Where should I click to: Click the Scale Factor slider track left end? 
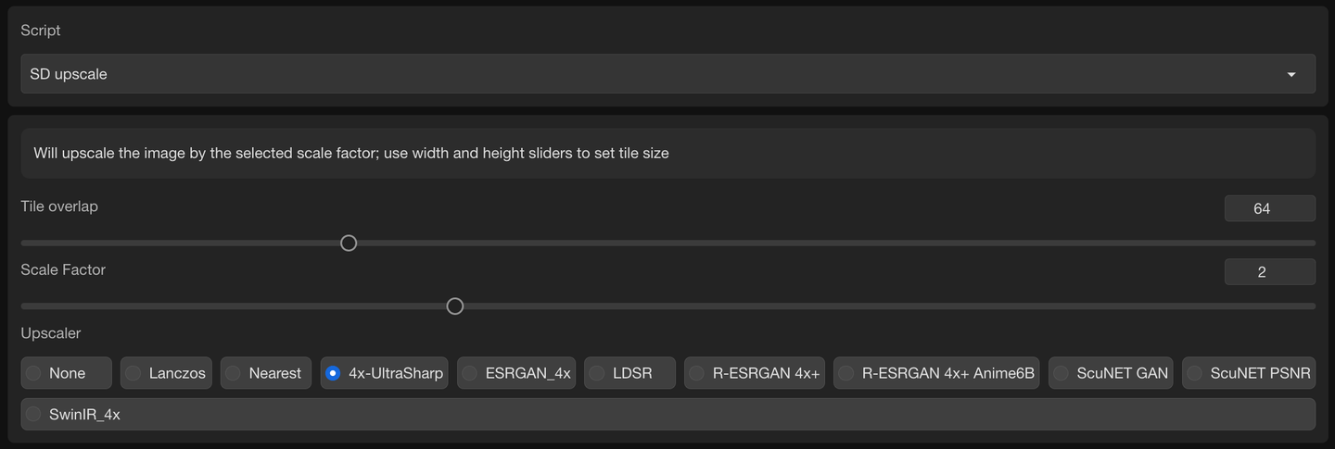[26, 306]
